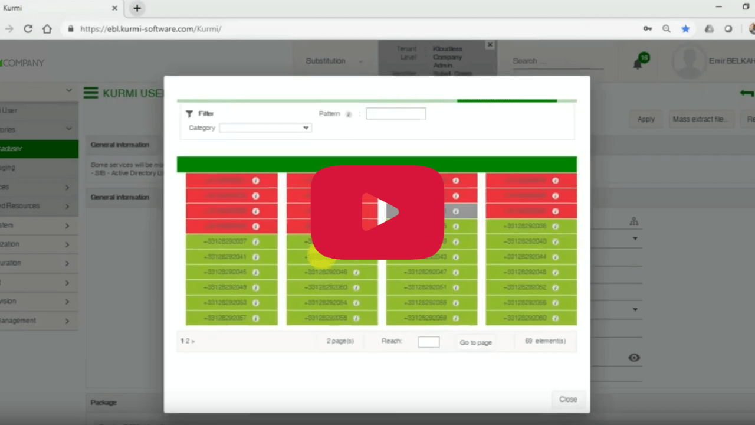The height and width of the screenshot is (425, 755).
Task: Click the '69 element(s)' count text
Action: click(x=545, y=341)
